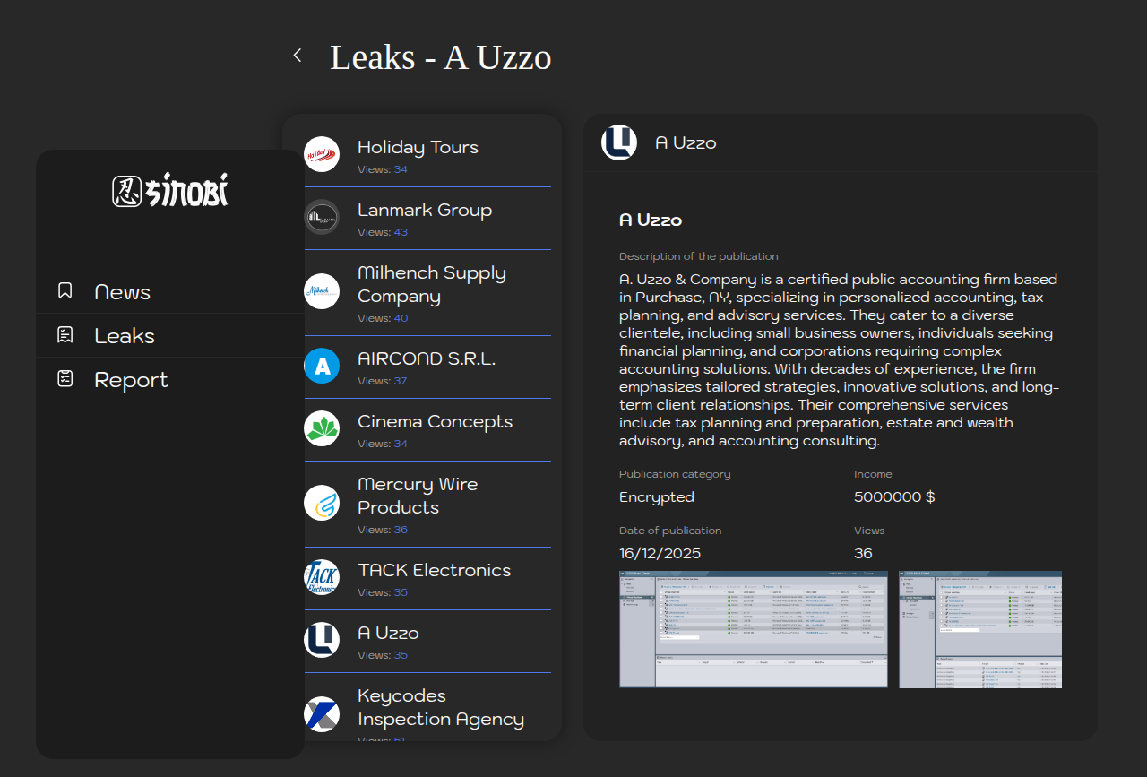The image size is (1147, 777).
Task: Click the News bookmark icon
Action: pos(65,290)
